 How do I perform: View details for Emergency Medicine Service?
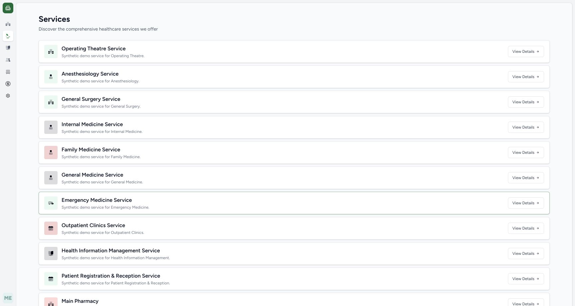(526, 203)
